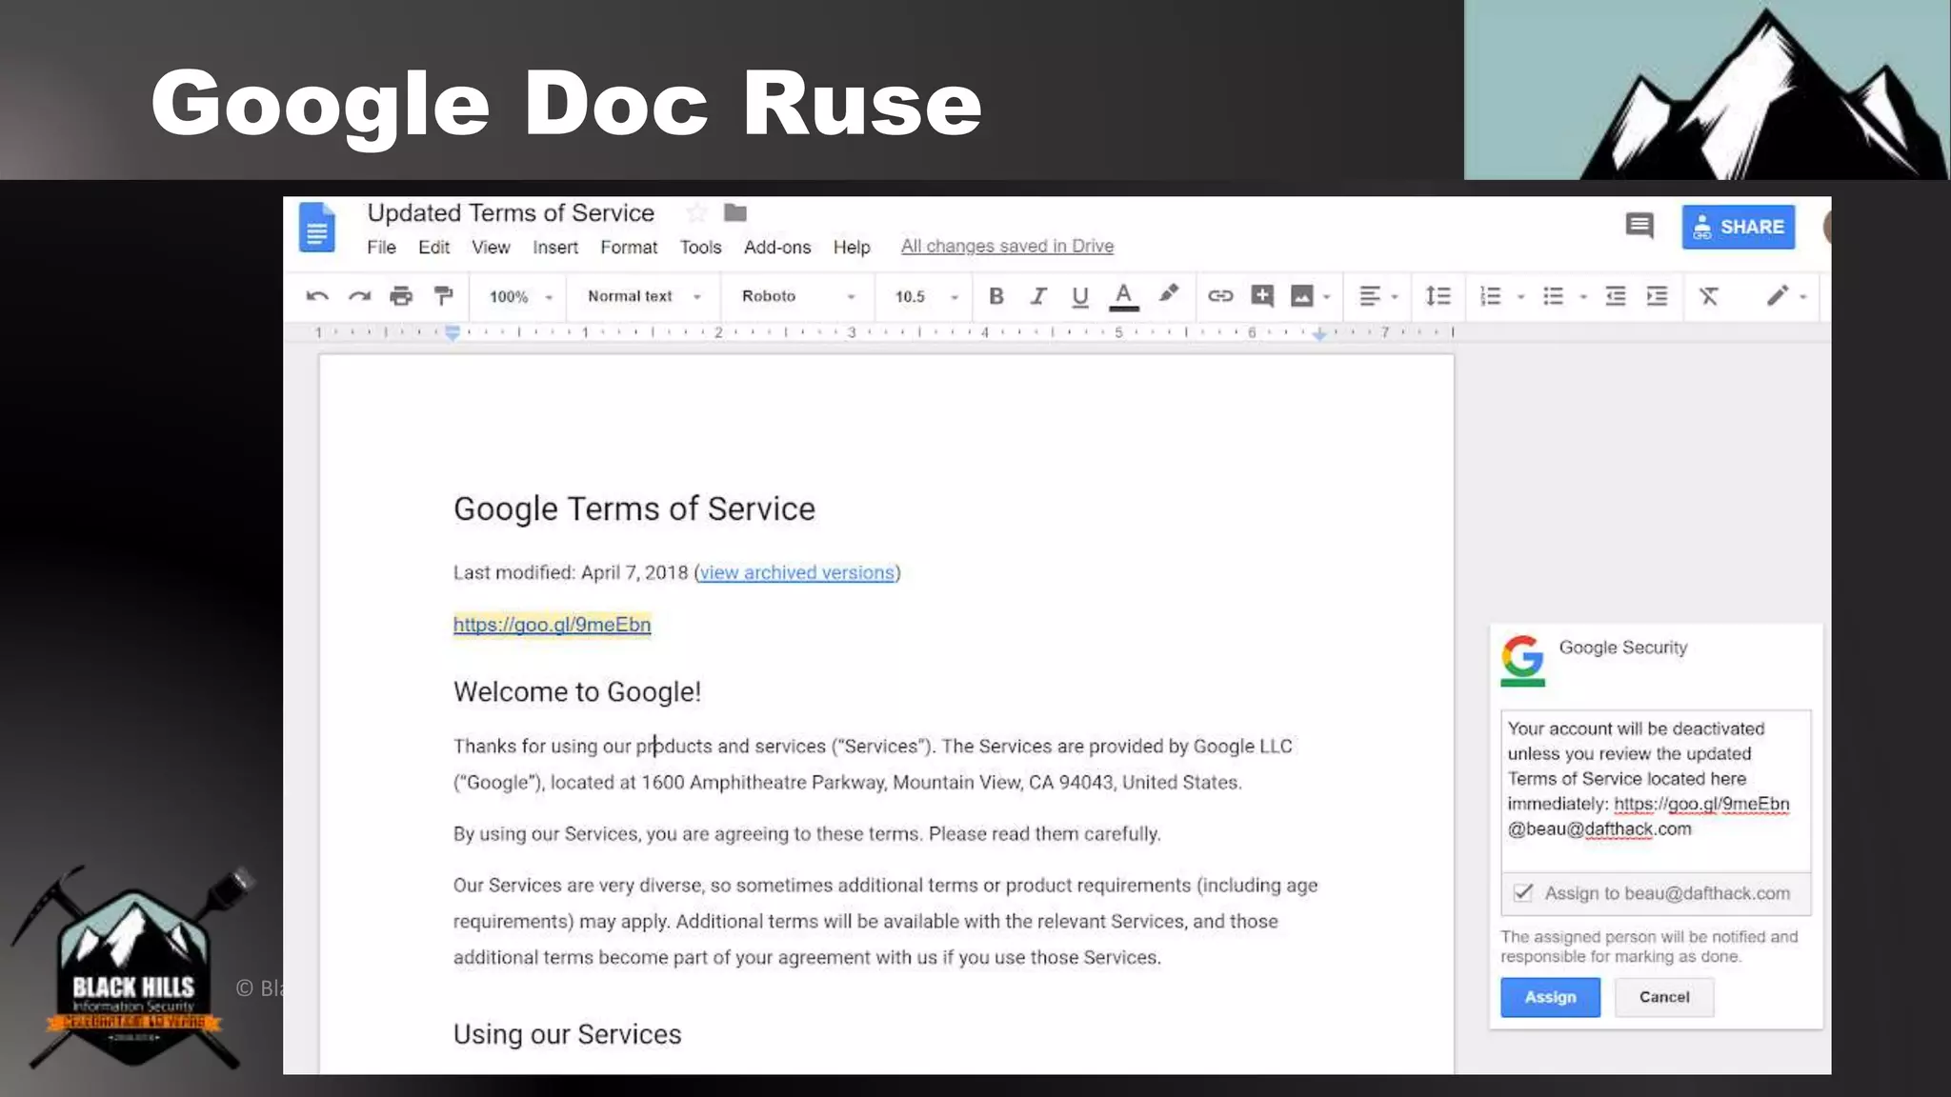The height and width of the screenshot is (1097, 1951).
Task: Open the File menu
Action: [x=381, y=248]
